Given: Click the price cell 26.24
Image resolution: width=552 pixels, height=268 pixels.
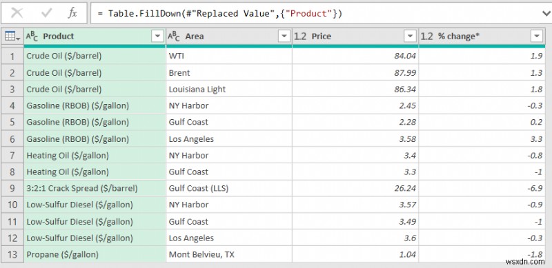Looking at the screenshot, I should [x=355, y=188].
